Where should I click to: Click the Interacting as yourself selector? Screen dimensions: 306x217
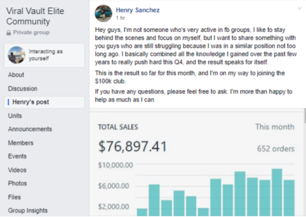44,56
